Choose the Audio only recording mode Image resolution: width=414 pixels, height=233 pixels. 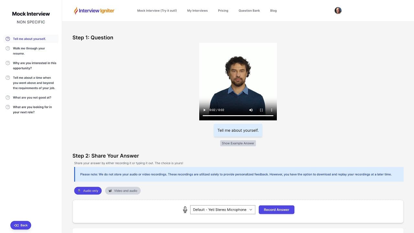coord(88,191)
